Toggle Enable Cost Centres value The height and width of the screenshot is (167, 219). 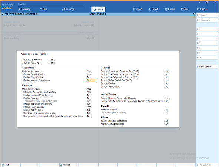(x=89, y=78)
